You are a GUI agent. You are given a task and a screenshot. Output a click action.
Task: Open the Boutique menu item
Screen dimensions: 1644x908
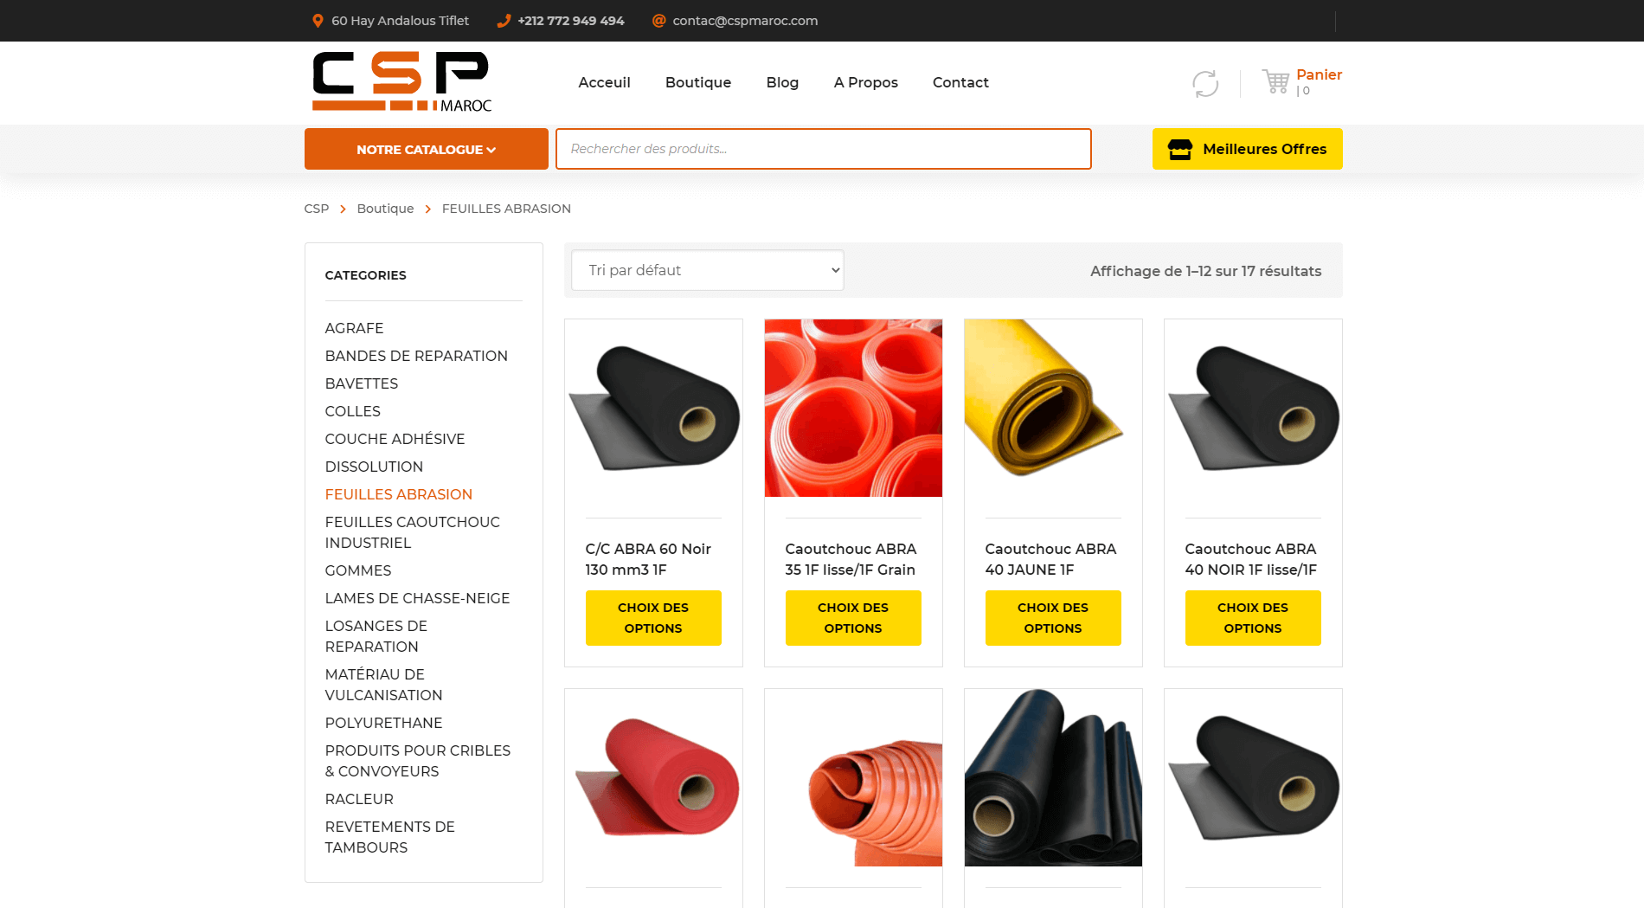(698, 82)
